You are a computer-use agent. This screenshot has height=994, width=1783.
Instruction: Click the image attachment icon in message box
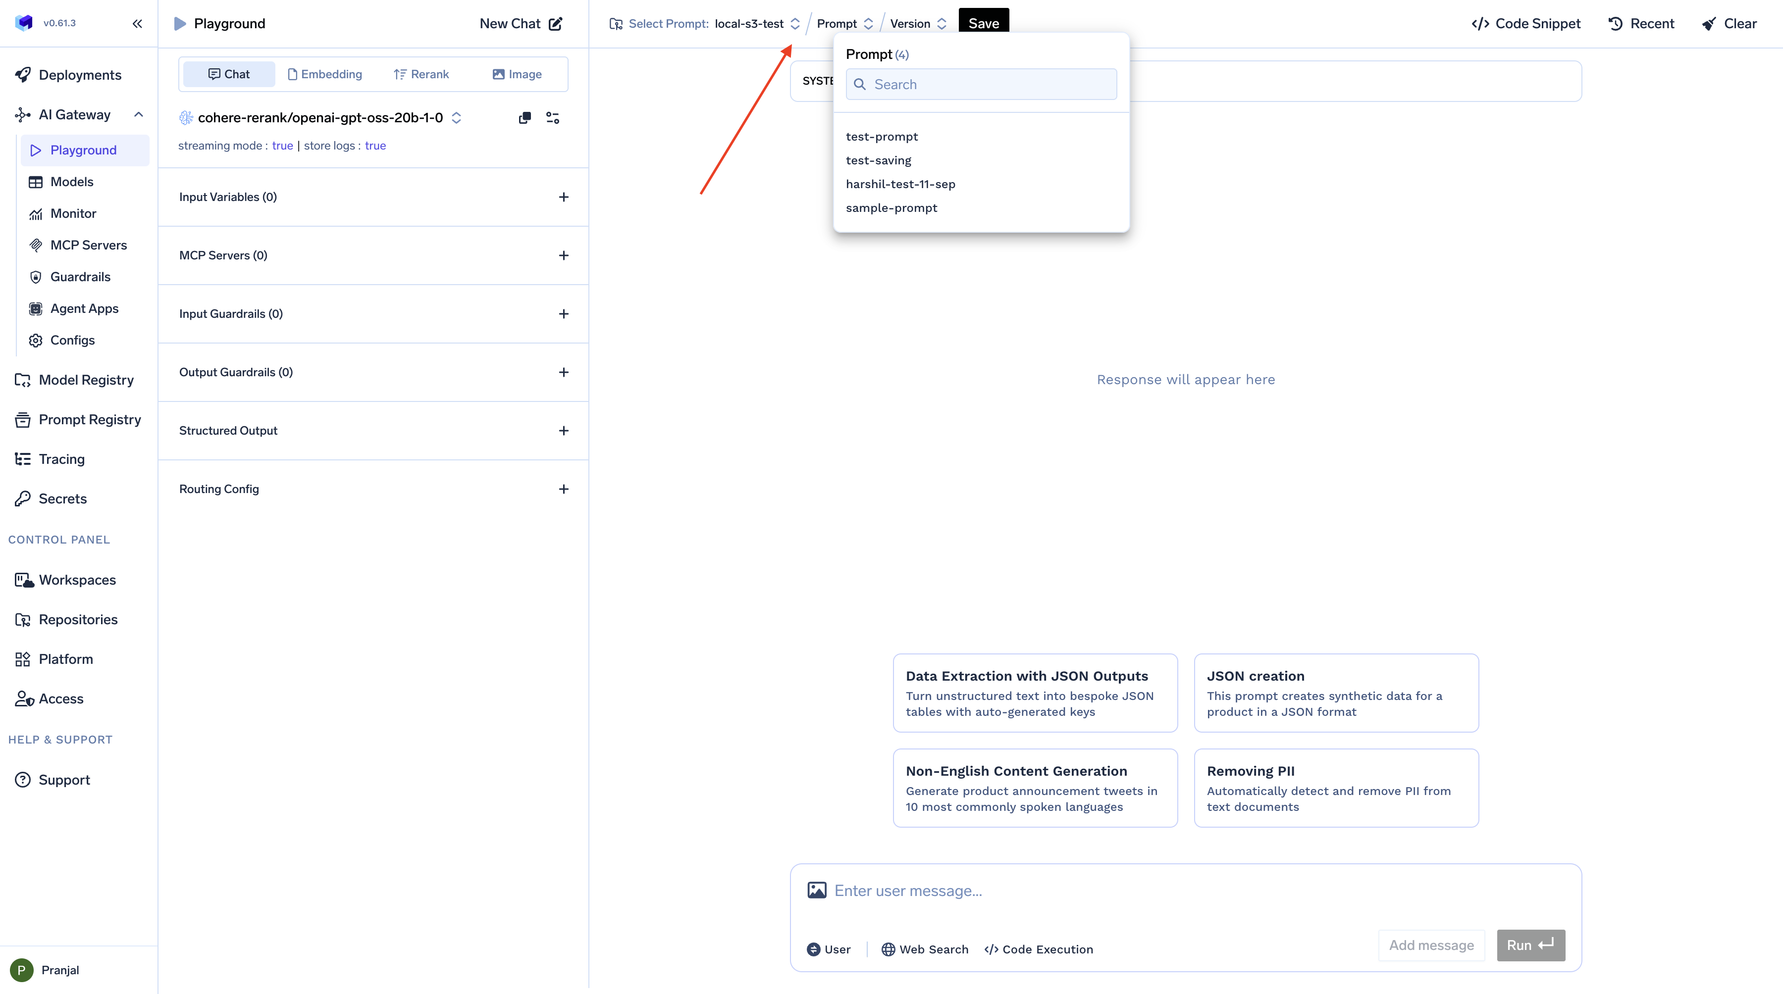click(817, 890)
